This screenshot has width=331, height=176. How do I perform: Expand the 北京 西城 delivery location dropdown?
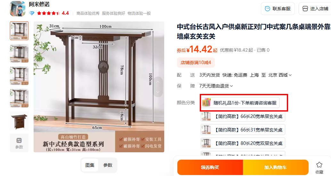pyautogui.click(x=280, y=75)
